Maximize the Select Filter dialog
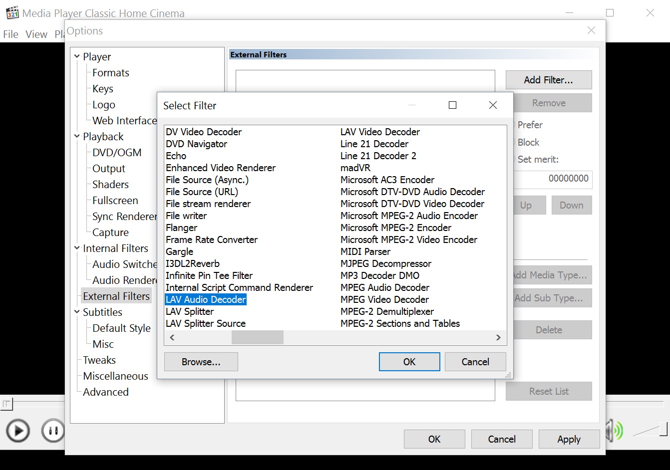Screen dimensions: 670x470 (x=452, y=105)
